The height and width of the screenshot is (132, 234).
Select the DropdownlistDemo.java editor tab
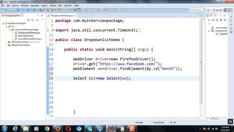pyautogui.click(x=62, y=15)
